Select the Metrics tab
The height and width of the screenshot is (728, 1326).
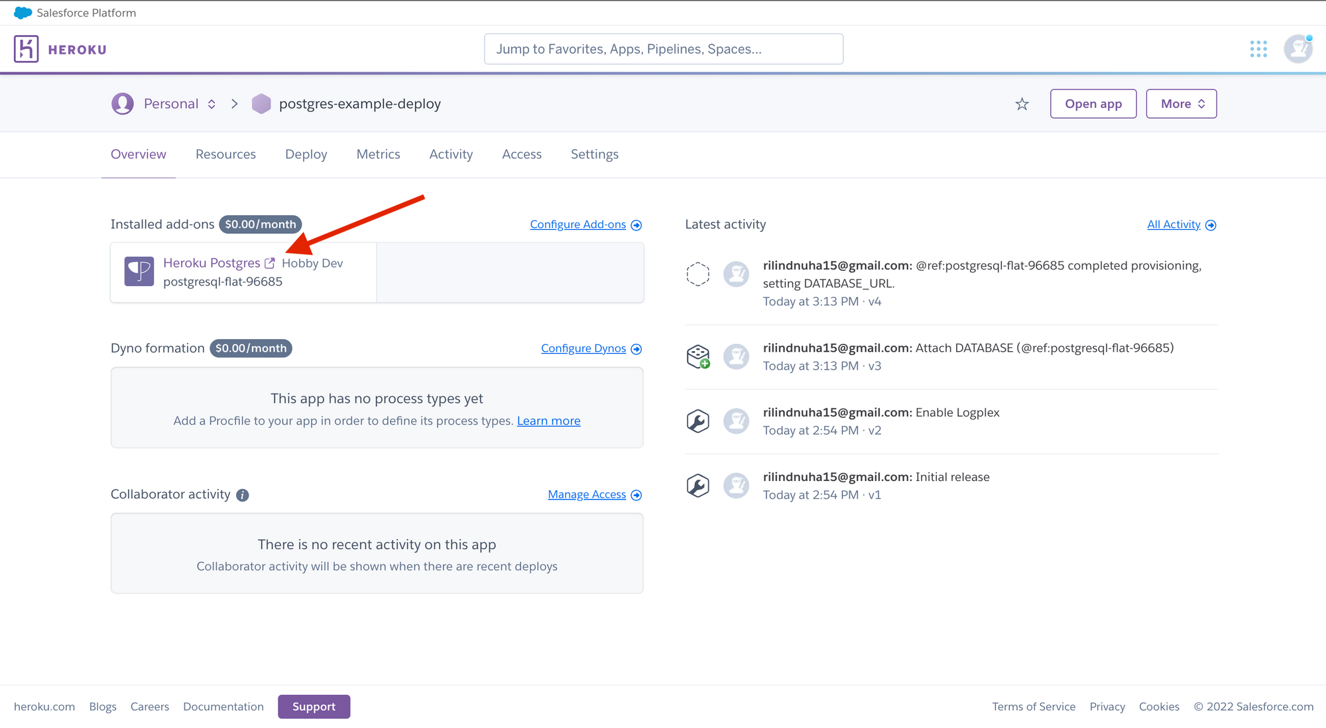[379, 154]
